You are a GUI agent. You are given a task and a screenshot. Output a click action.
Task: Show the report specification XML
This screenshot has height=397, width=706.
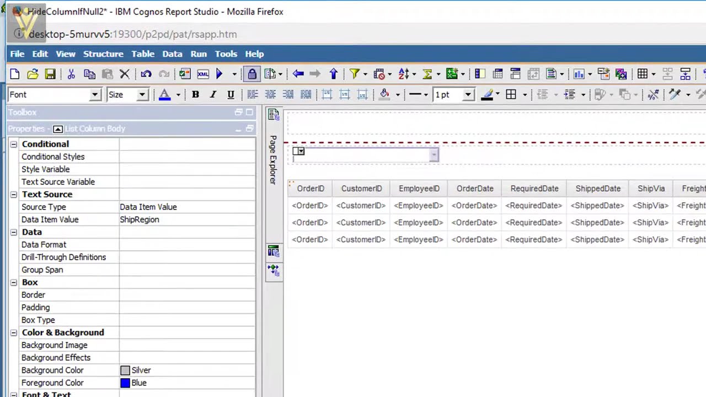point(203,74)
